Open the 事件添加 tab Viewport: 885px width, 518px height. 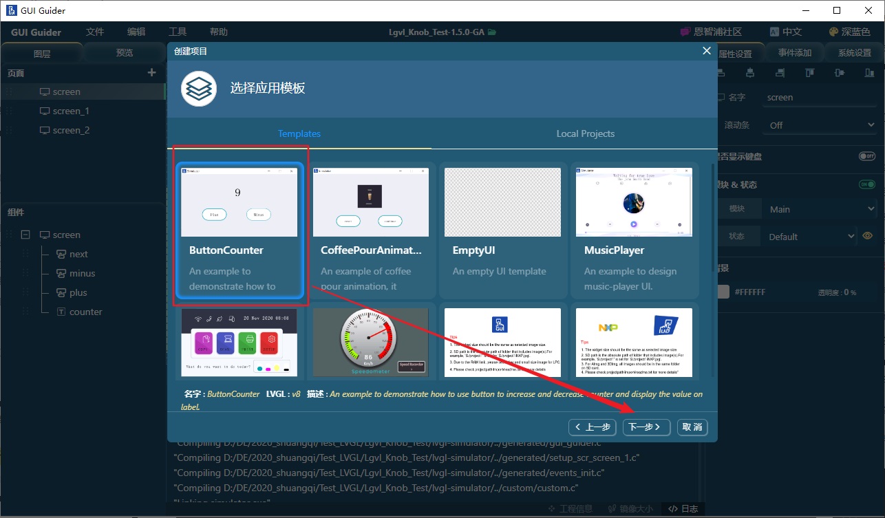[x=795, y=53]
